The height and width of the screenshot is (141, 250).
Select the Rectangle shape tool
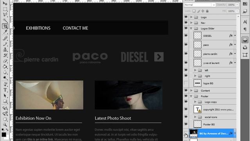tap(5, 101)
